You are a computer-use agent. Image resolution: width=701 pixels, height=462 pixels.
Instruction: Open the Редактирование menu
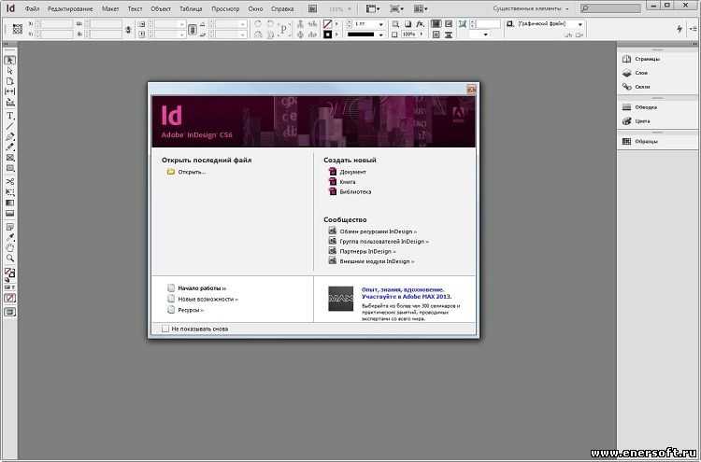pos(70,8)
